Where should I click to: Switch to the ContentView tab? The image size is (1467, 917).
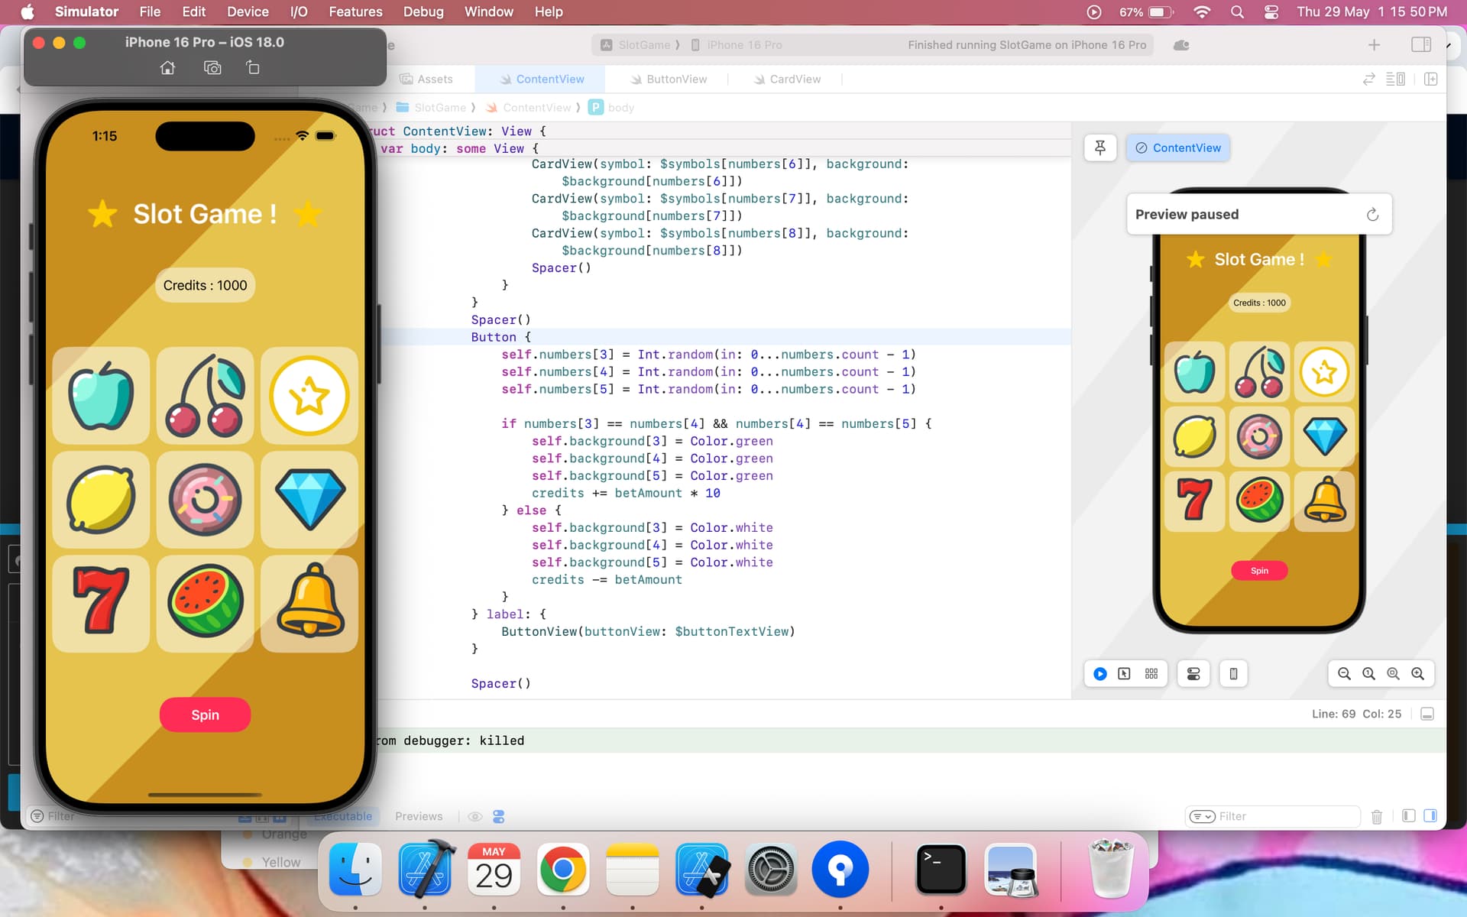(541, 79)
